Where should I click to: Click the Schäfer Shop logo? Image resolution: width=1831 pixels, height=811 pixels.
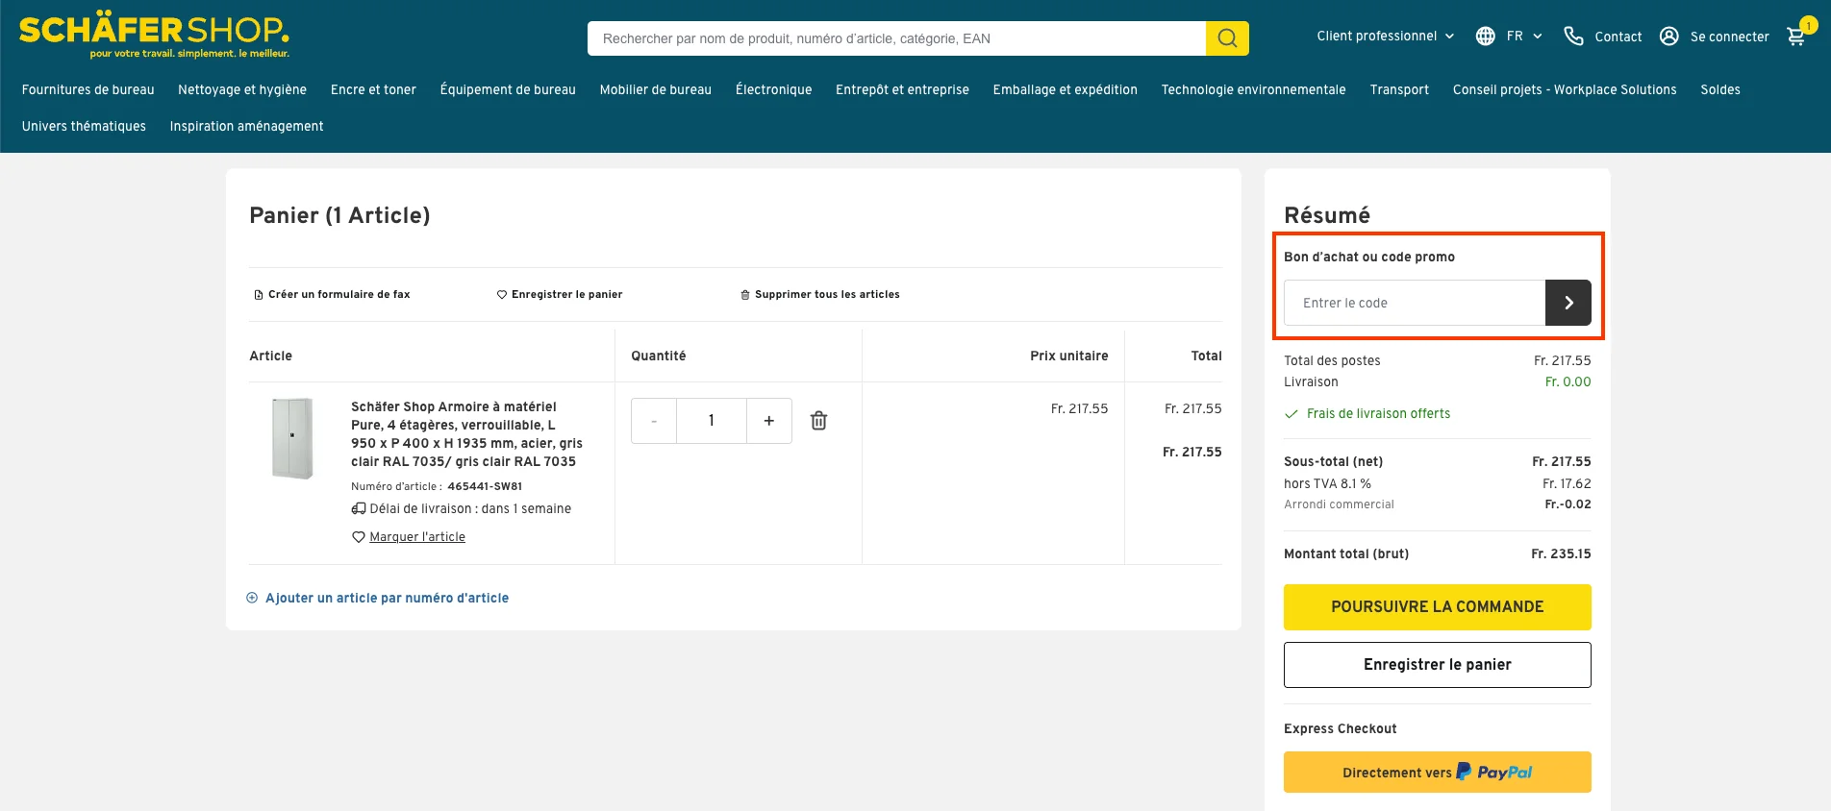pyautogui.click(x=154, y=36)
